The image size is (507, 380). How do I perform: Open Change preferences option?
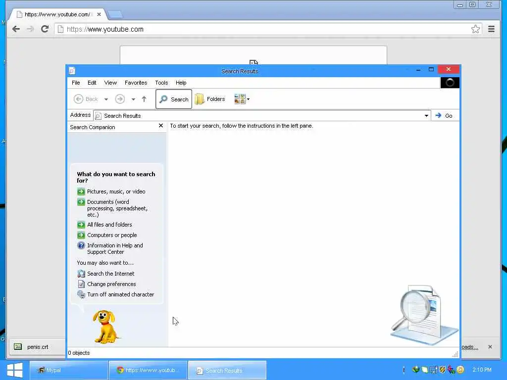pyautogui.click(x=111, y=284)
